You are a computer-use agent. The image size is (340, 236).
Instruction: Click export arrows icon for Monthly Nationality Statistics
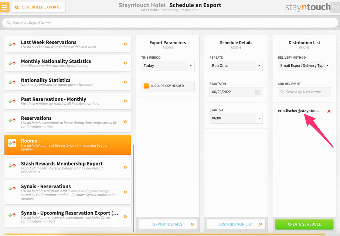(x=12, y=63)
